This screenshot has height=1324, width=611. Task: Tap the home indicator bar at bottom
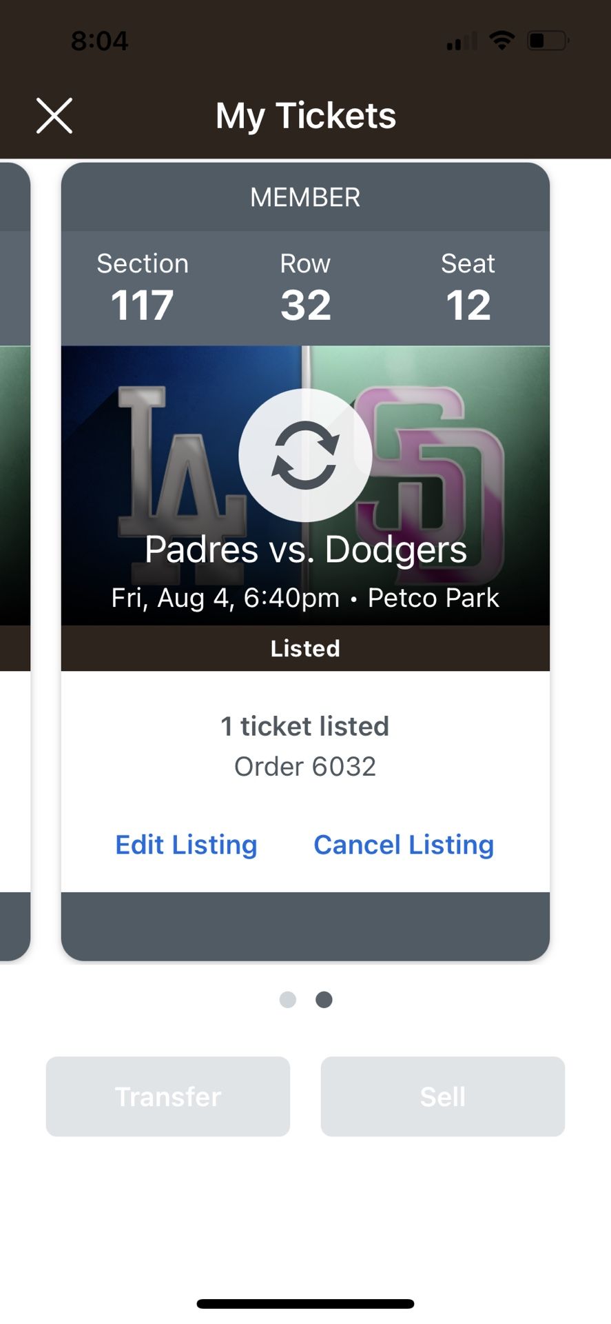tap(305, 1303)
